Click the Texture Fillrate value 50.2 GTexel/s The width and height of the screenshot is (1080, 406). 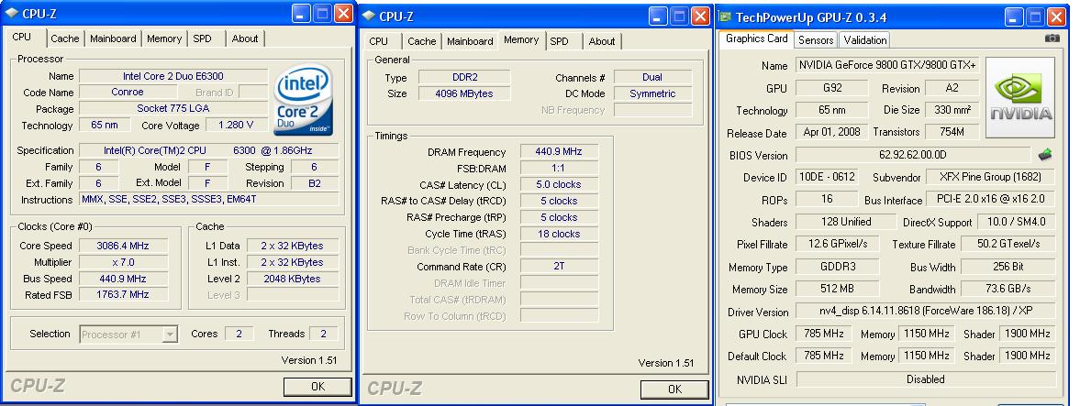[x=1007, y=245]
